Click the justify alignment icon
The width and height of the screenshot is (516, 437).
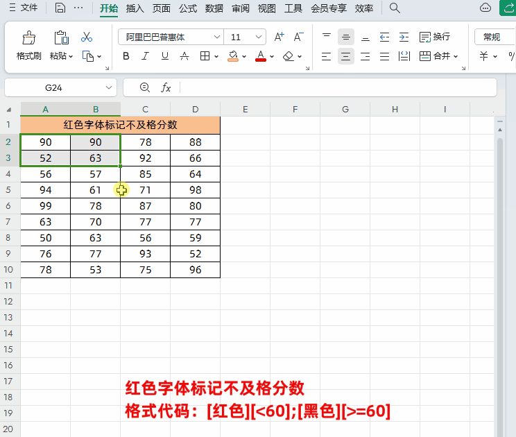point(384,56)
